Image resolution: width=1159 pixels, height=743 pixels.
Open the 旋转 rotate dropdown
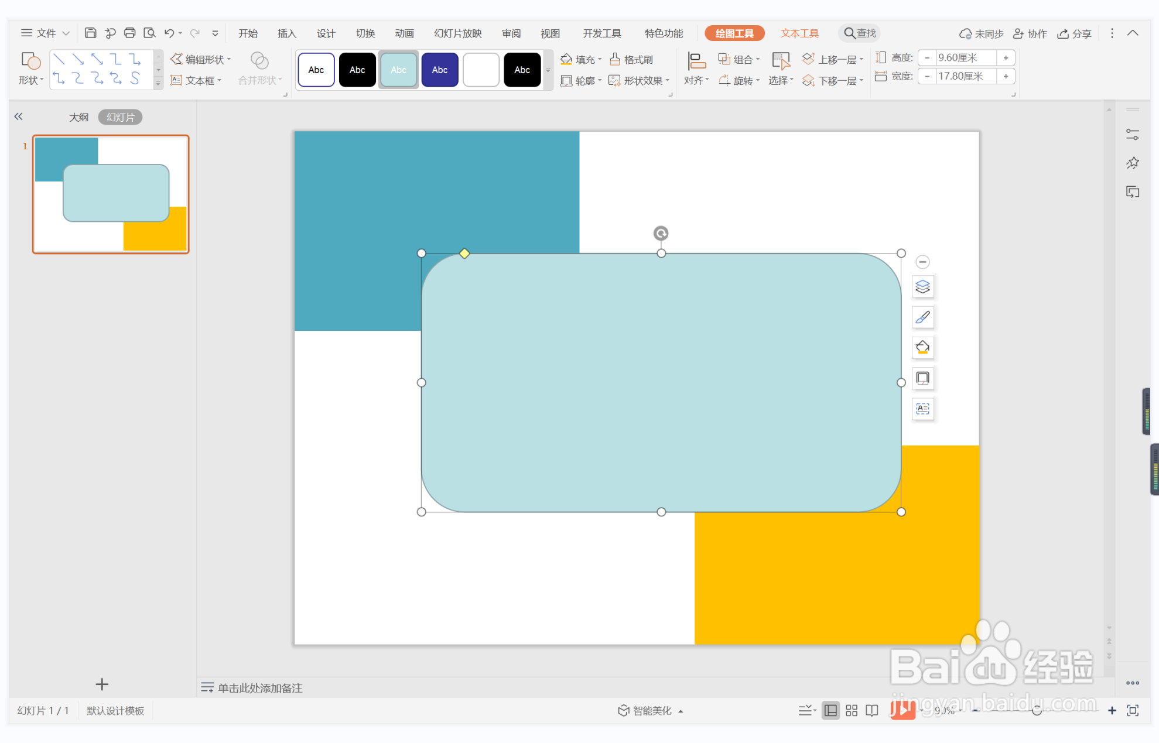coord(739,80)
